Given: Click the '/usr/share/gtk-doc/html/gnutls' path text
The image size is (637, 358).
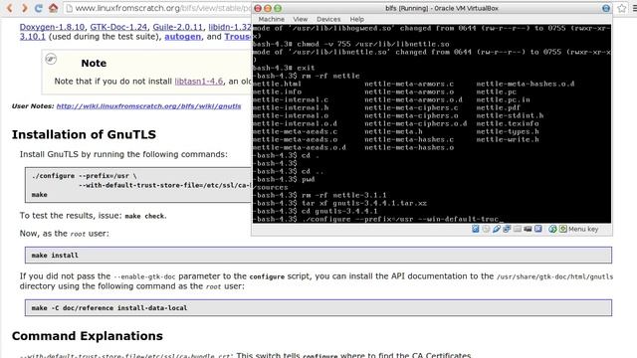Looking at the screenshot, I should click(x=554, y=276).
